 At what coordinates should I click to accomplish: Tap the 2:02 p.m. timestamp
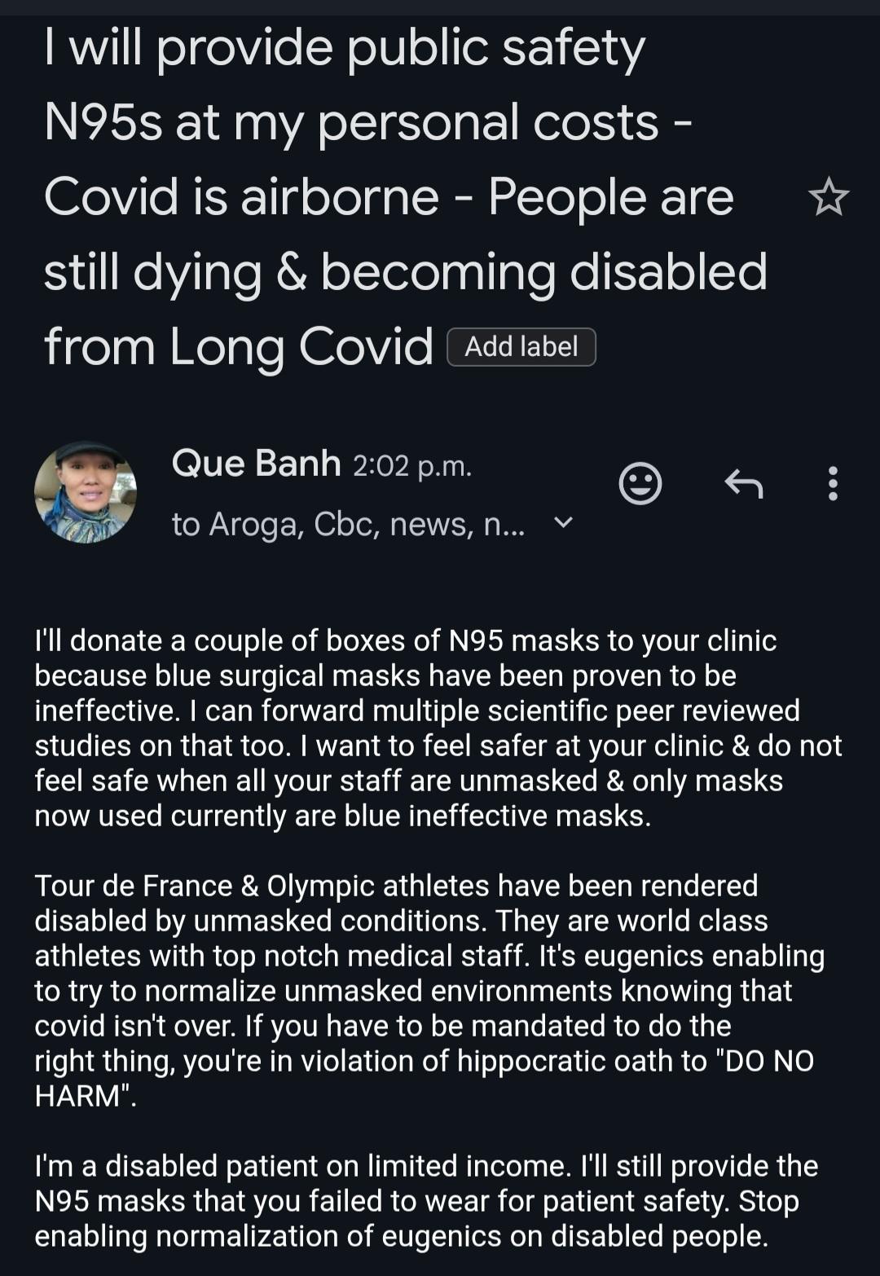click(412, 466)
